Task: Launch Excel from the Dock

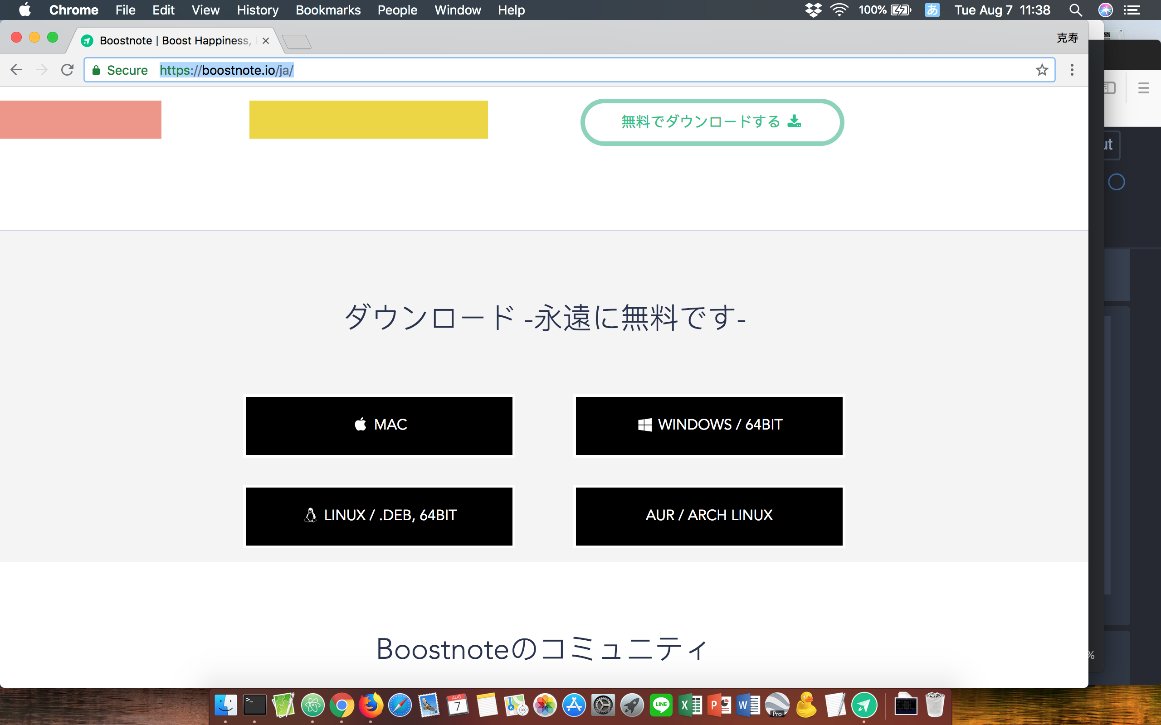Action: 690,706
